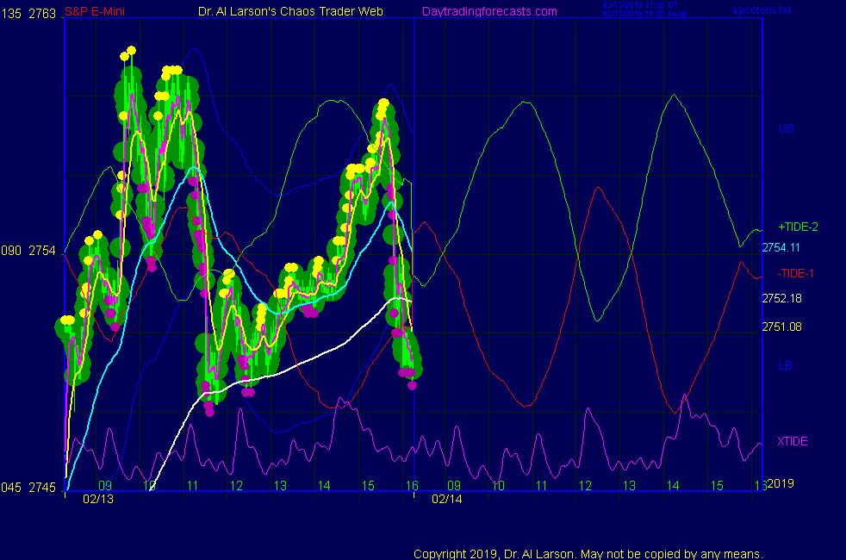
Task: Select the 02/14 date label
Action: click(x=447, y=499)
